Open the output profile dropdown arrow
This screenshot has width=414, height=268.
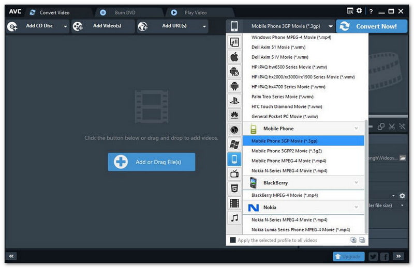pos(331,26)
